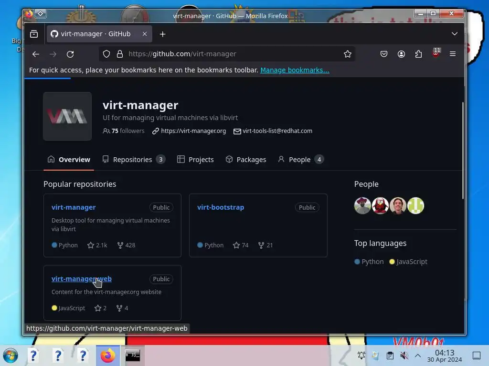Filter by JavaScript in Top languages

(408, 262)
